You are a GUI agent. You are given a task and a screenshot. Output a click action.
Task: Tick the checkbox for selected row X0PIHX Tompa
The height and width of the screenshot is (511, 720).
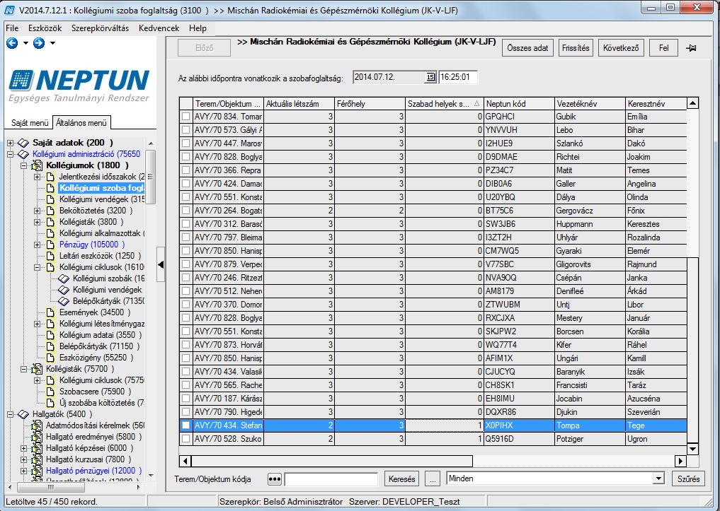[x=185, y=425]
